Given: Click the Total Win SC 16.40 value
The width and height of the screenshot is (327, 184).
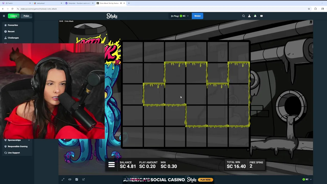Looking at the screenshot, I should point(236,166).
